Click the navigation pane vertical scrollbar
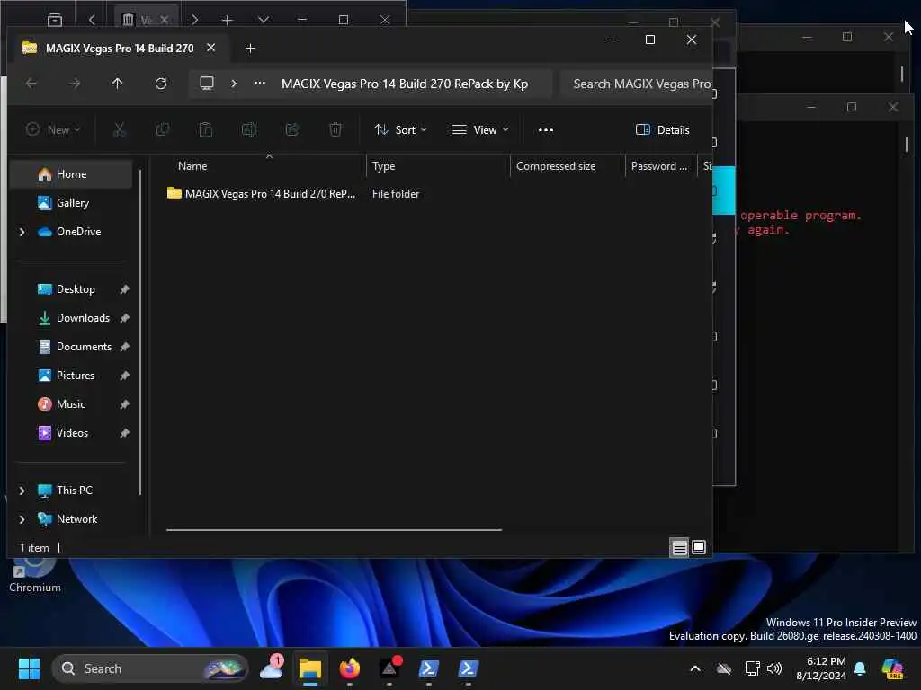This screenshot has width=921, height=690. [x=140, y=332]
